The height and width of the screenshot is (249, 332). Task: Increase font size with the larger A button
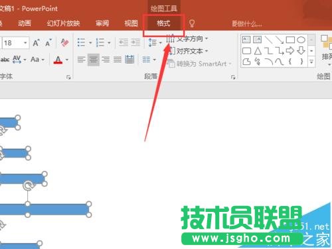[36, 42]
